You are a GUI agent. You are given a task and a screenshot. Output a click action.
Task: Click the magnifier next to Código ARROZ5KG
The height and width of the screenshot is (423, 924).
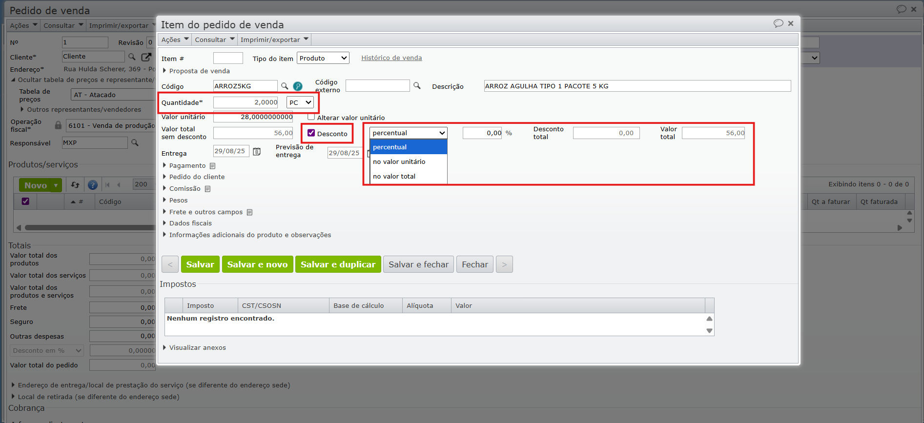coord(285,86)
